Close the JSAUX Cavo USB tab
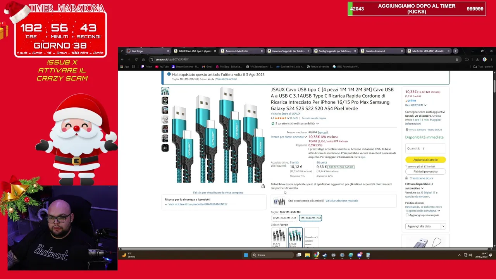The image size is (496, 279). tap(215, 51)
